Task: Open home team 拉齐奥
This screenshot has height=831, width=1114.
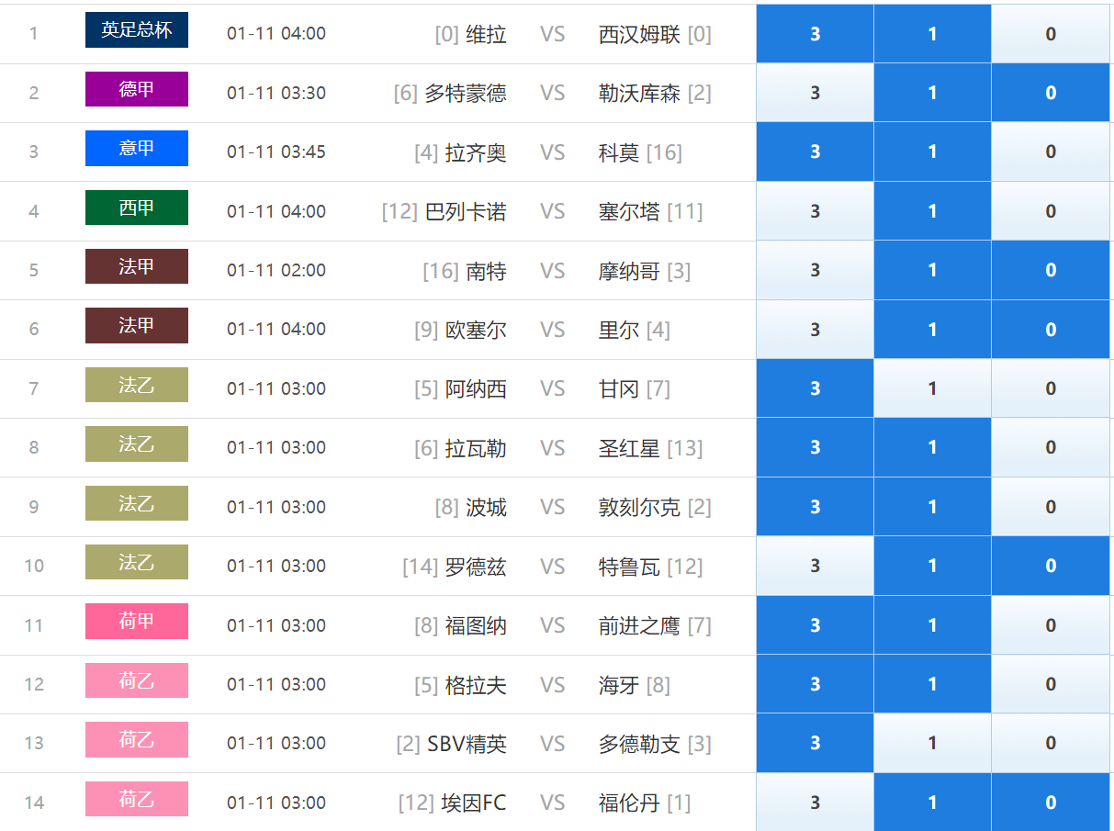Action: click(x=476, y=152)
